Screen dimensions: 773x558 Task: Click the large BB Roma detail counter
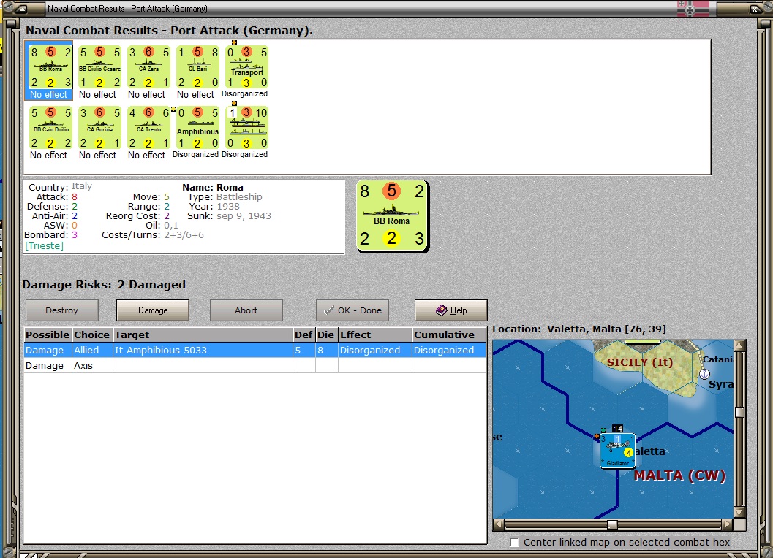click(x=393, y=216)
